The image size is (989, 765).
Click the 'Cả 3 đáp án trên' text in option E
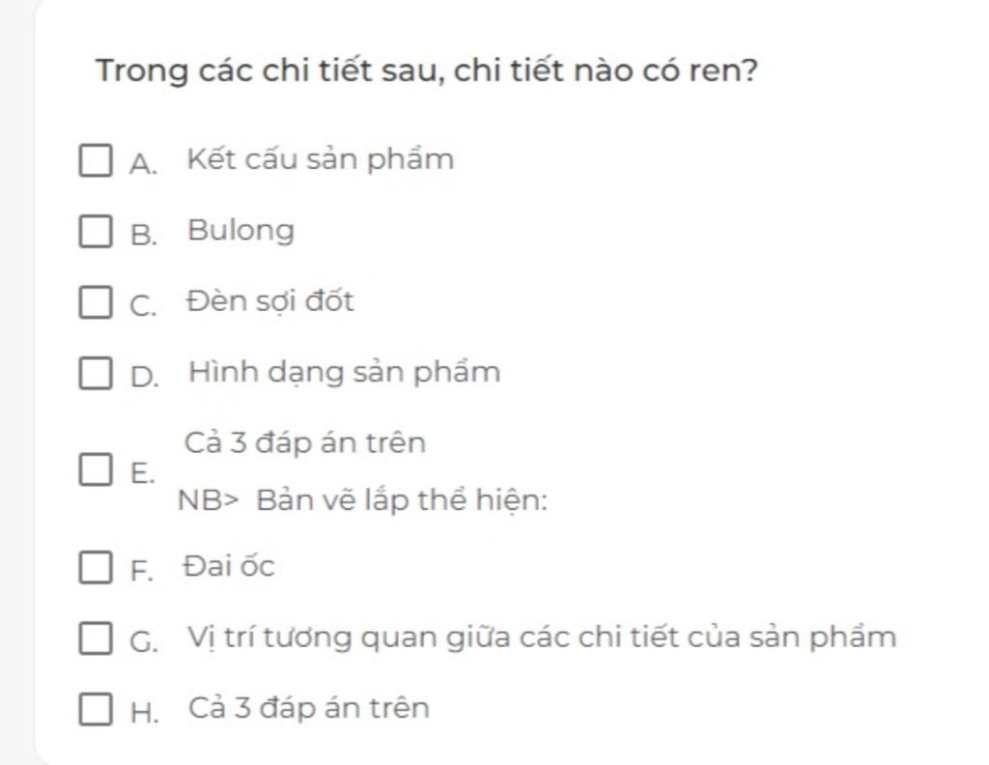coord(305,443)
